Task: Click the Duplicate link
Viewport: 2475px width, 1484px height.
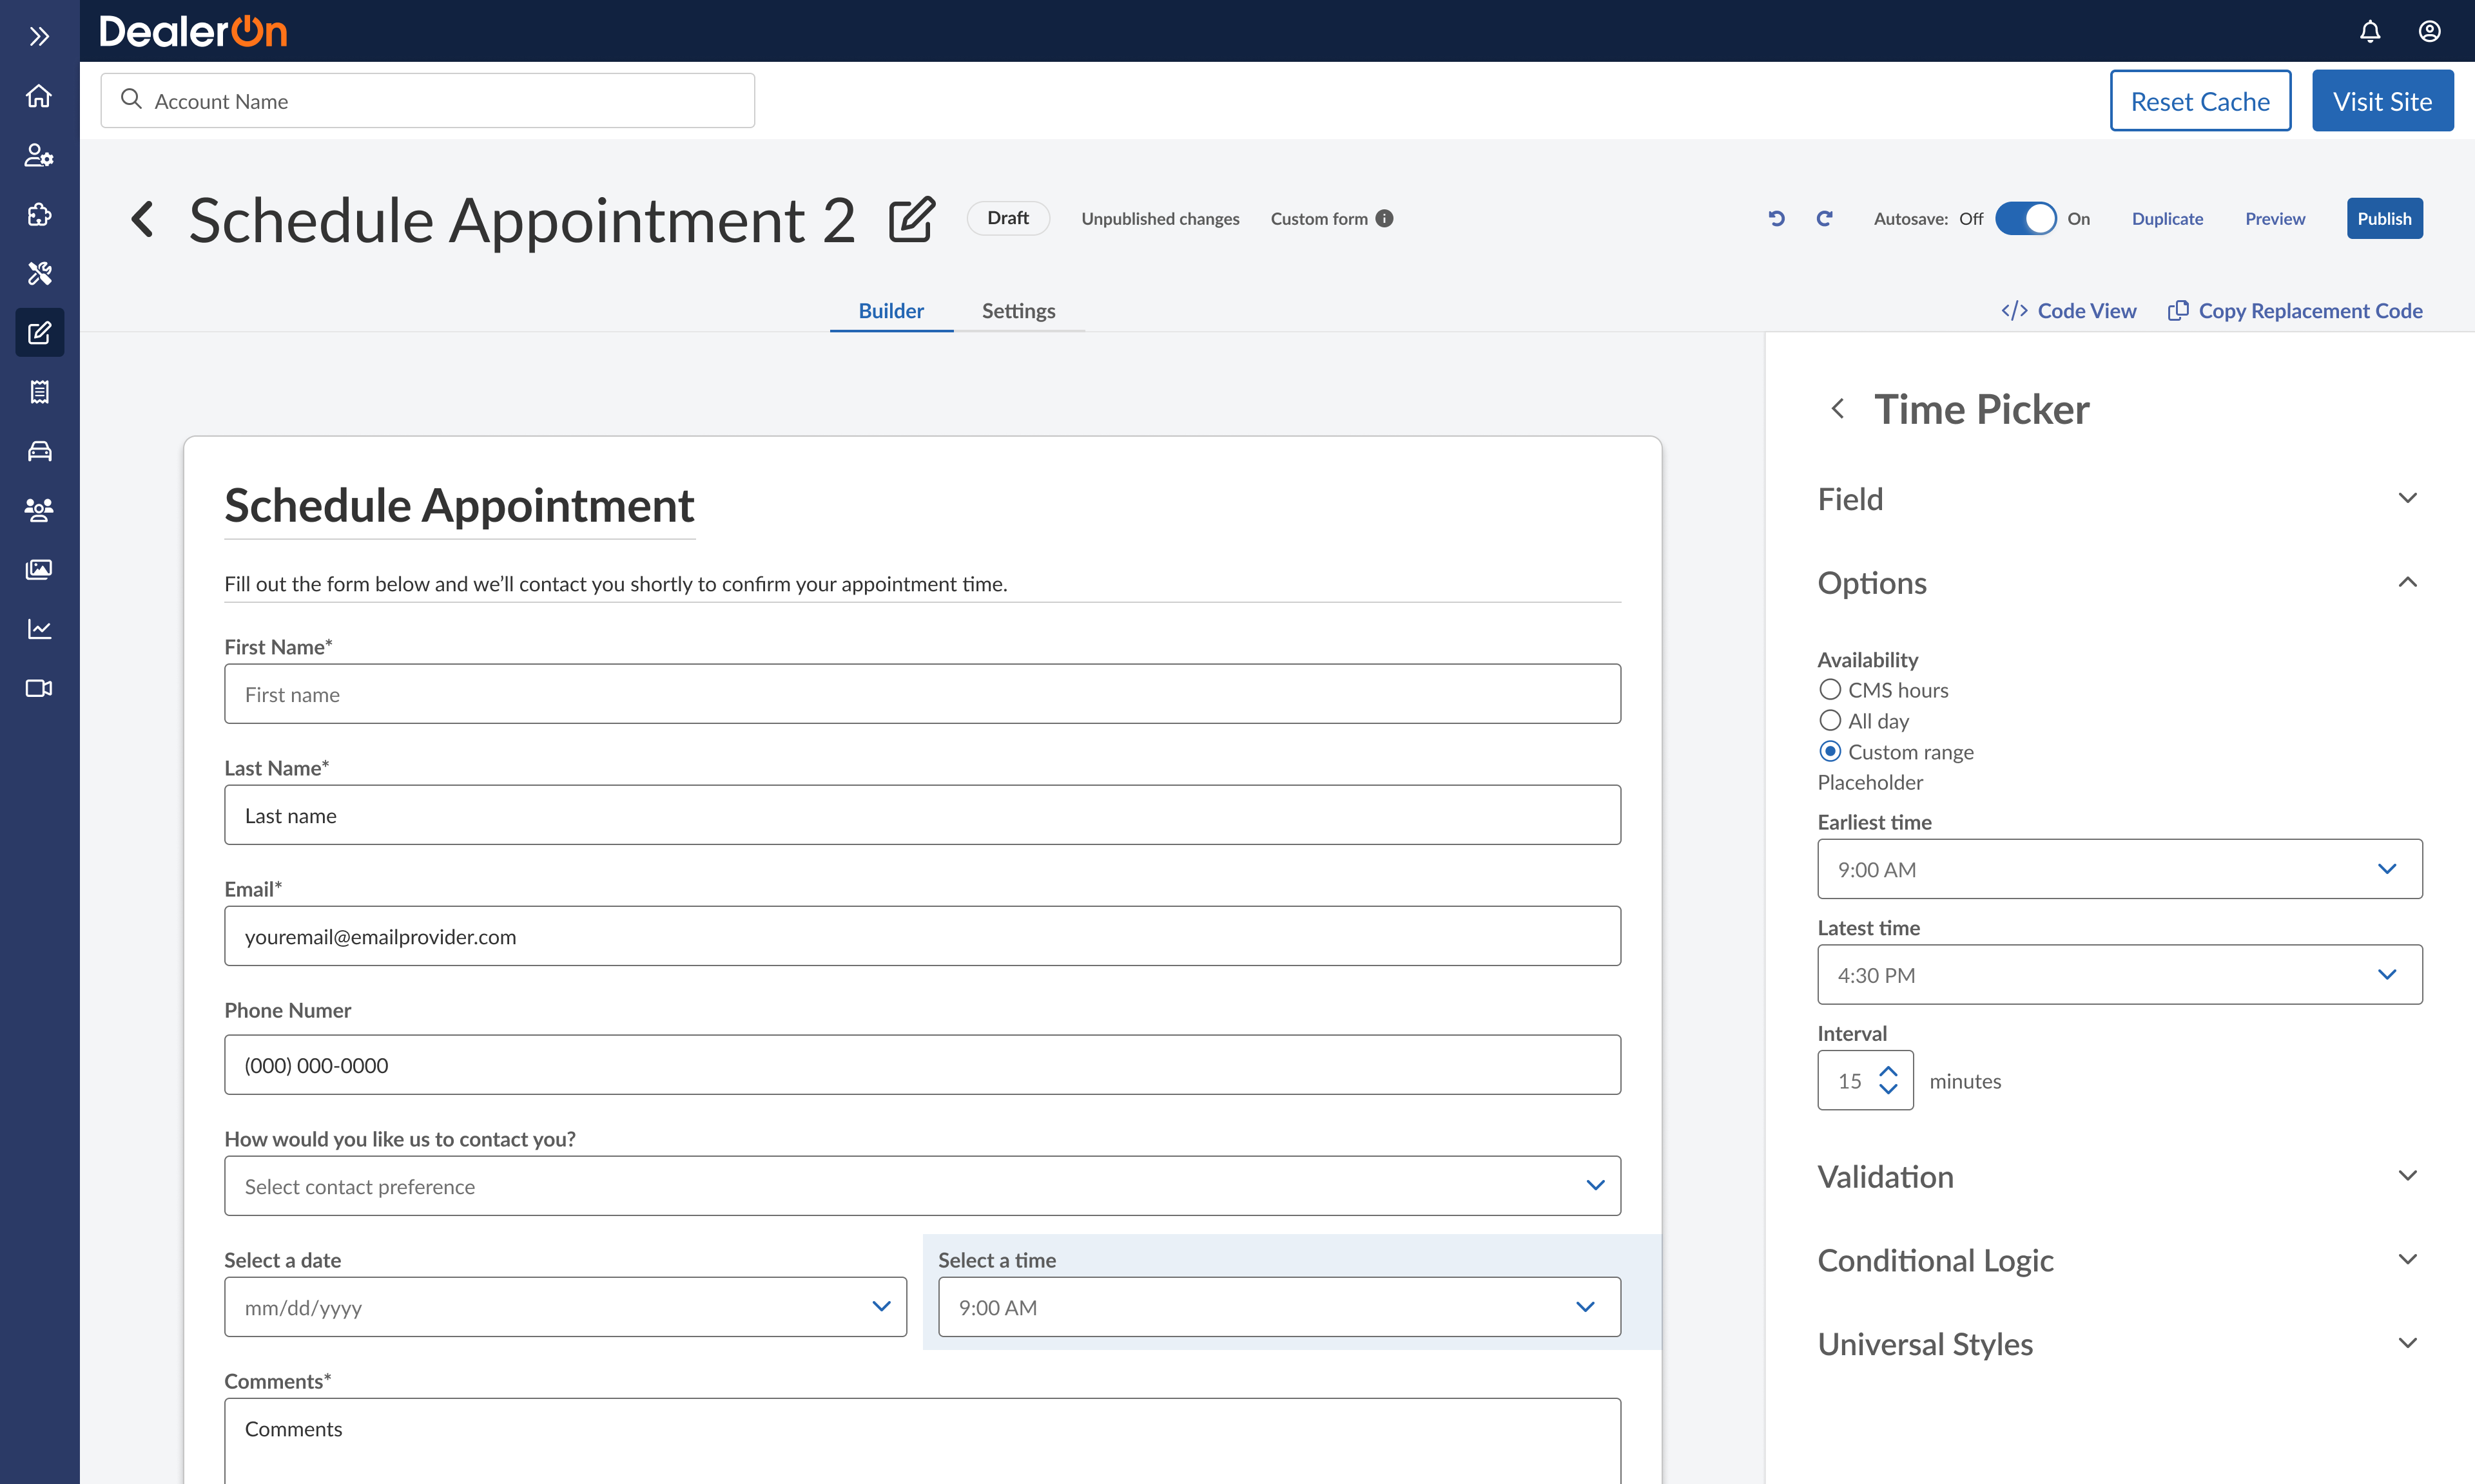Action: tap(2167, 218)
